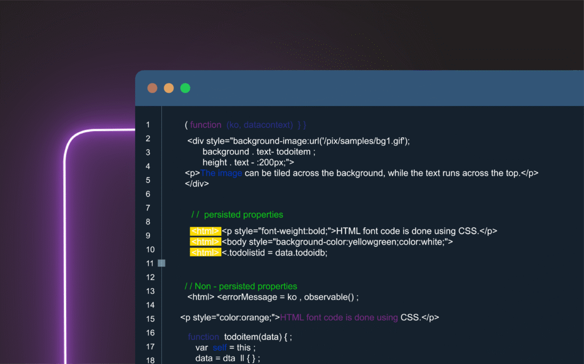Select line number 15 in the gutter
This screenshot has height=364, width=584.
pyautogui.click(x=150, y=319)
